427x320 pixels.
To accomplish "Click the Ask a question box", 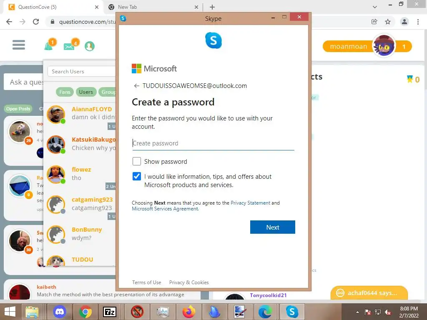I will point(24,82).
